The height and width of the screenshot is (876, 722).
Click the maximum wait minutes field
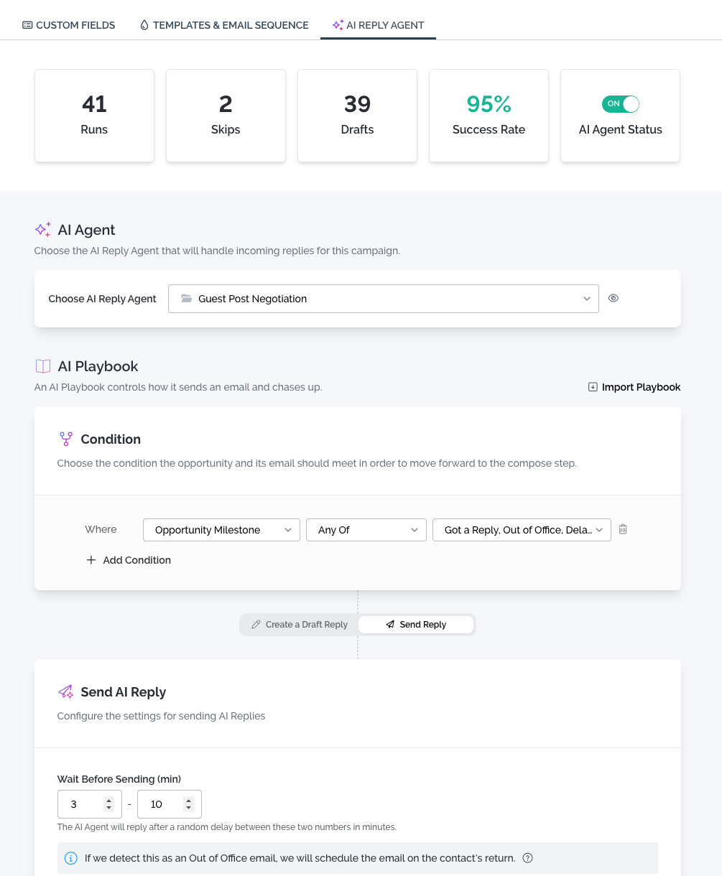pos(170,804)
